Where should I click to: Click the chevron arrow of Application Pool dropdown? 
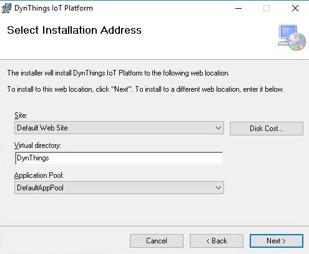[x=218, y=188]
